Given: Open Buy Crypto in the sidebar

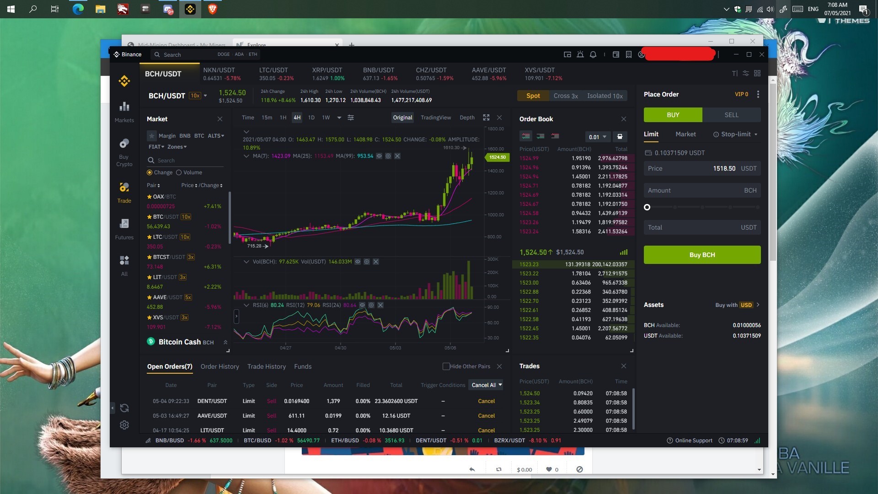Looking at the screenshot, I should click(x=124, y=153).
